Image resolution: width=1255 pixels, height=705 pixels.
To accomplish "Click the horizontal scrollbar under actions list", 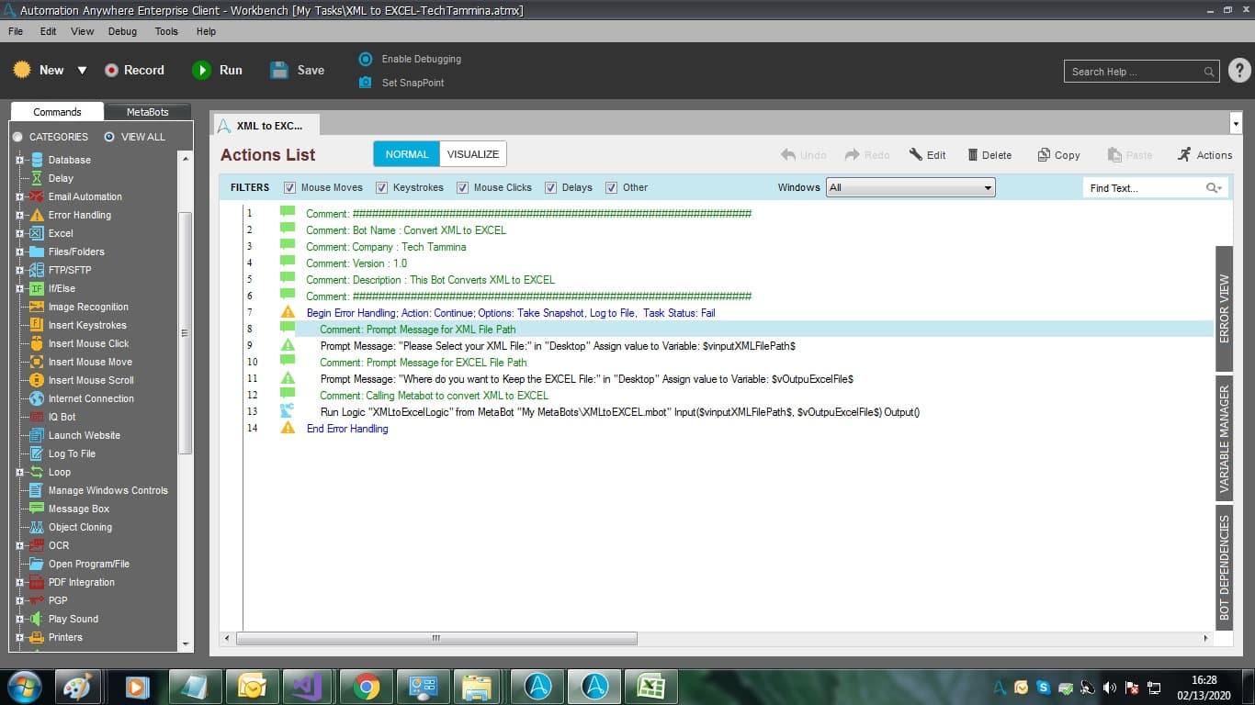I will coord(436,638).
